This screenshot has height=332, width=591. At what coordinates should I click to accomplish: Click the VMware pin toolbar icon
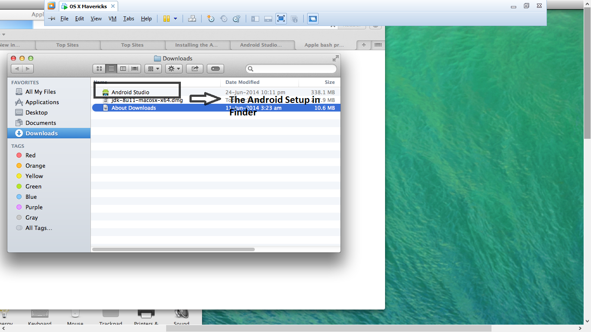point(51,19)
